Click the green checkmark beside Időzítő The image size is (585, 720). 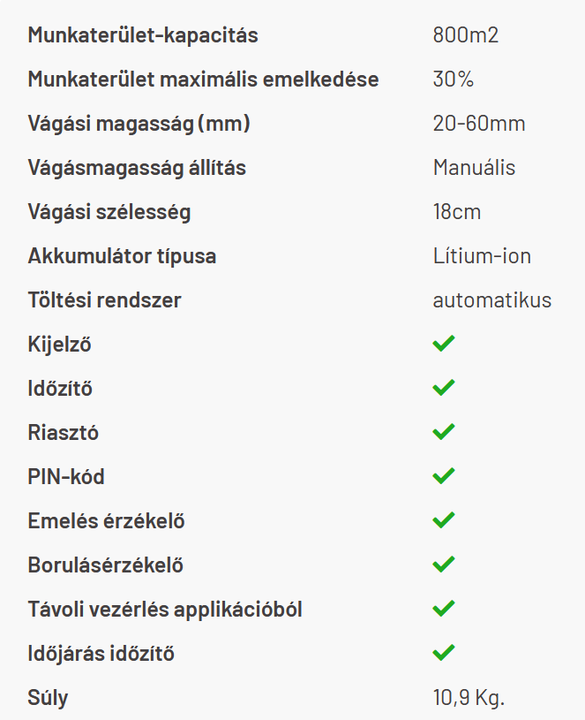(x=443, y=388)
